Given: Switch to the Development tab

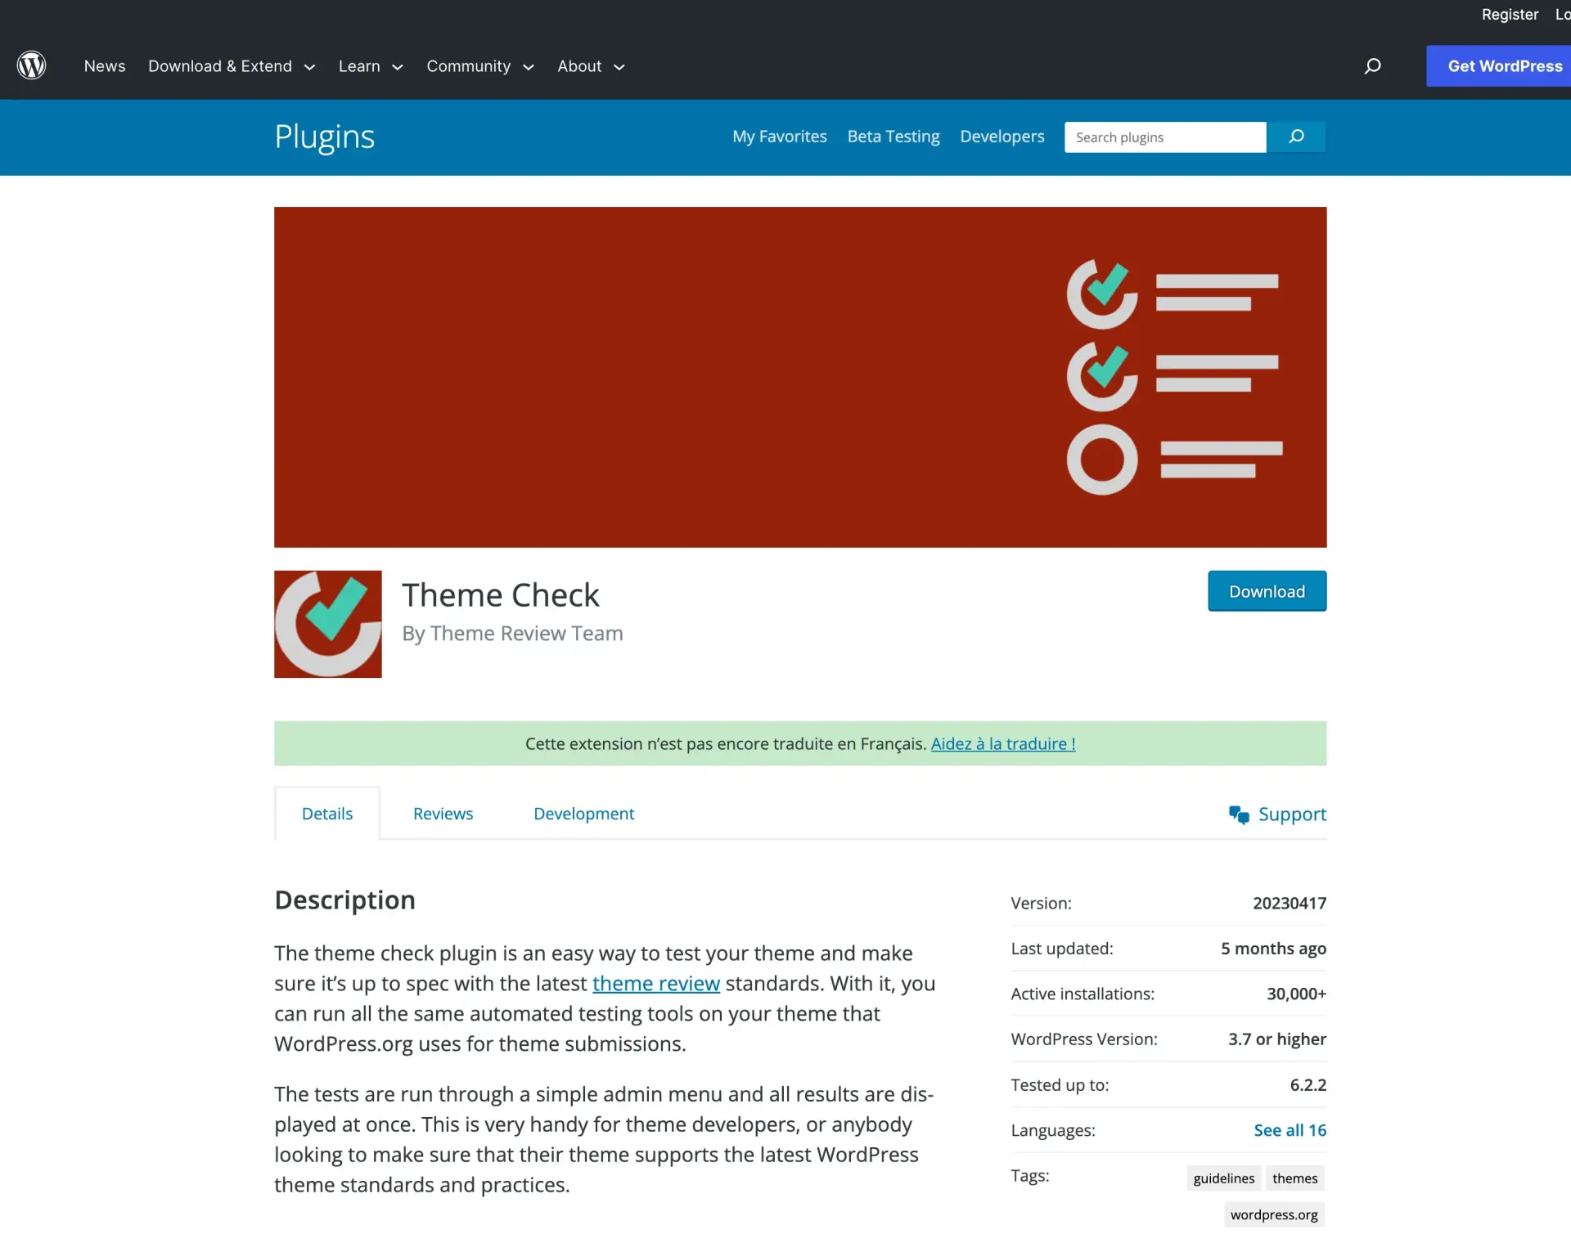Looking at the screenshot, I should [583, 814].
